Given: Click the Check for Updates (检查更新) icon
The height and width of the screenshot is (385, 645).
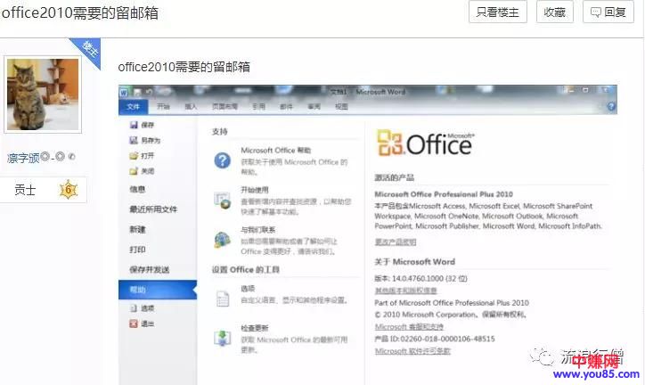Looking at the screenshot, I should [222, 338].
